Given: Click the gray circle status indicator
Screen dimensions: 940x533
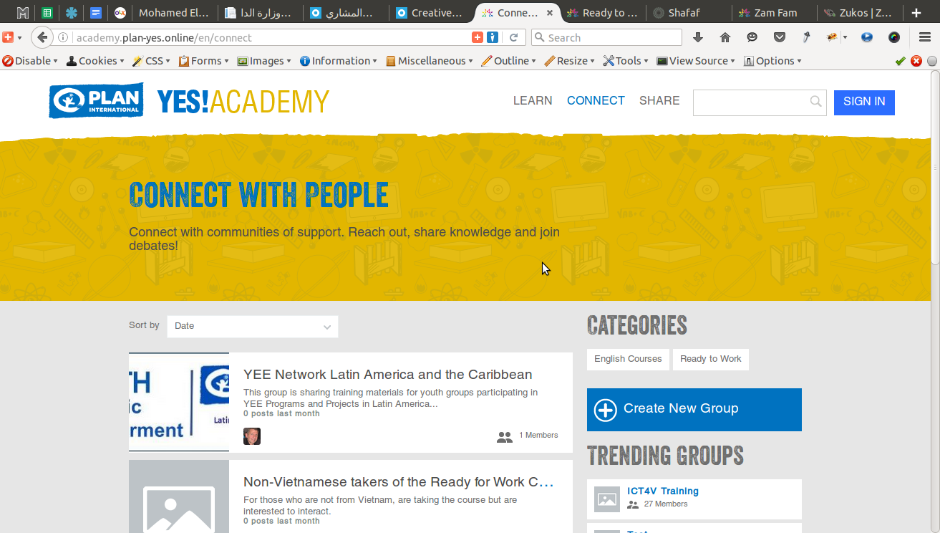Looking at the screenshot, I should [x=932, y=61].
